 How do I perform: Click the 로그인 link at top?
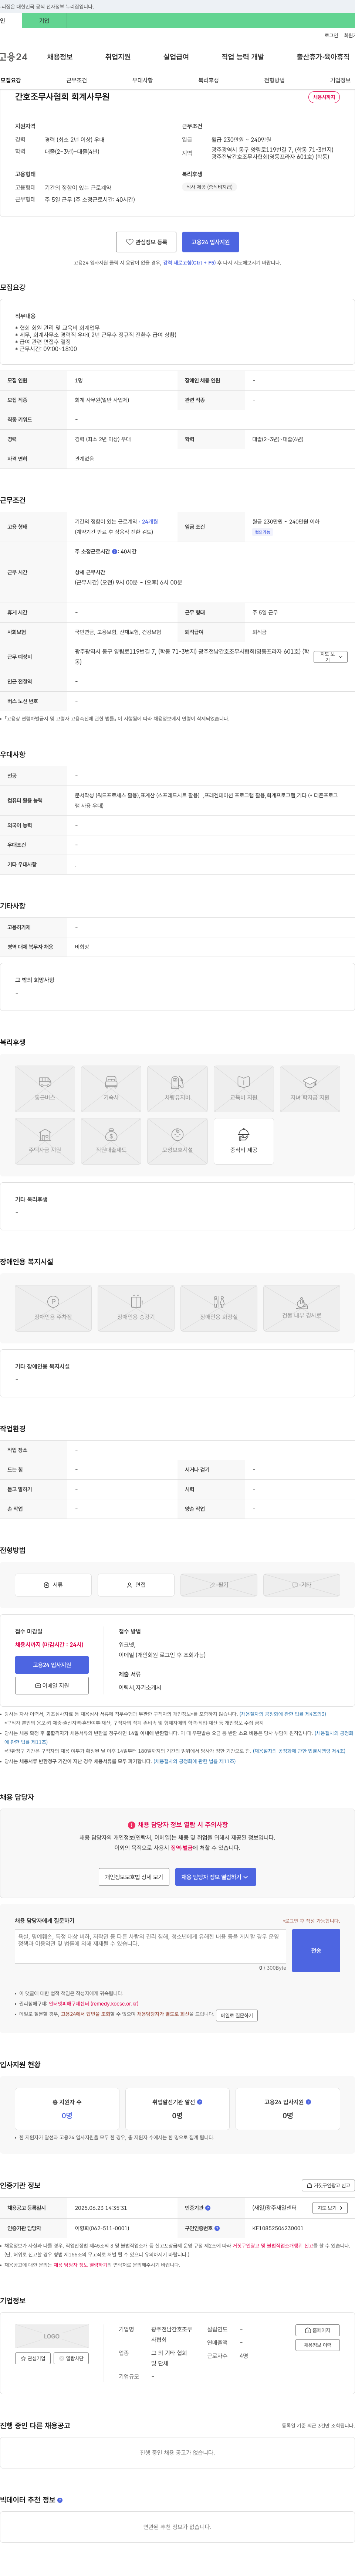(331, 35)
